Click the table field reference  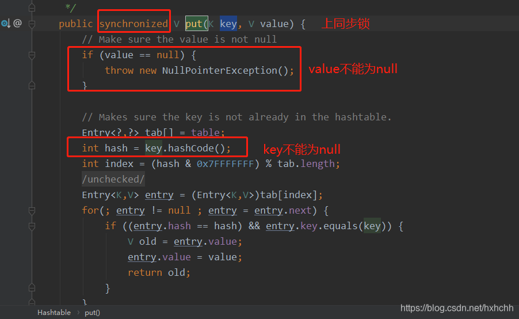pos(205,132)
